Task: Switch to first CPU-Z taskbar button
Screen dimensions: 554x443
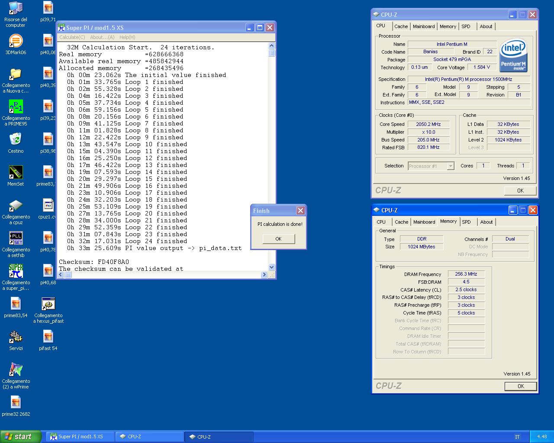Action: pos(149,437)
